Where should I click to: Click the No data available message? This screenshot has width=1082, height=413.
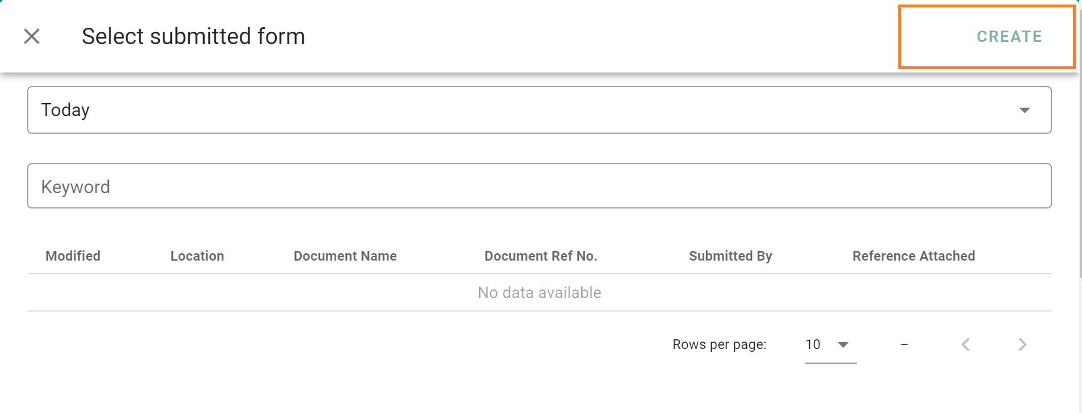click(539, 292)
